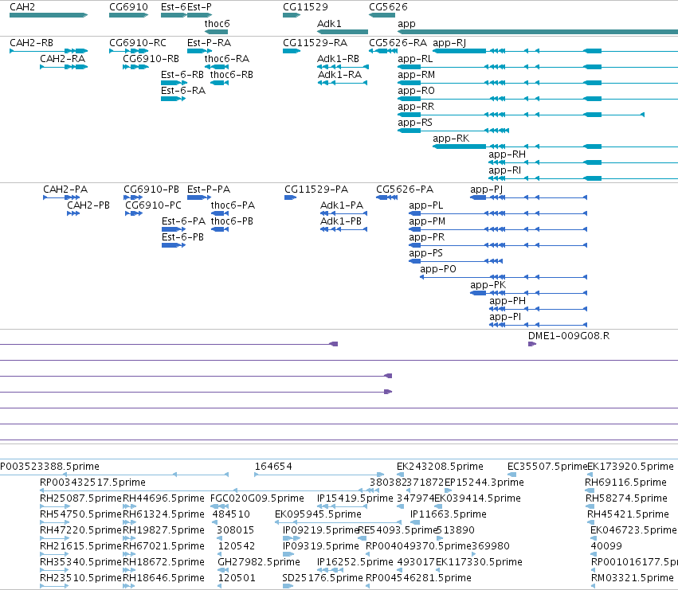
Task: Select the RP003432517.5prime EST label
Action: (x=92, y=483)
